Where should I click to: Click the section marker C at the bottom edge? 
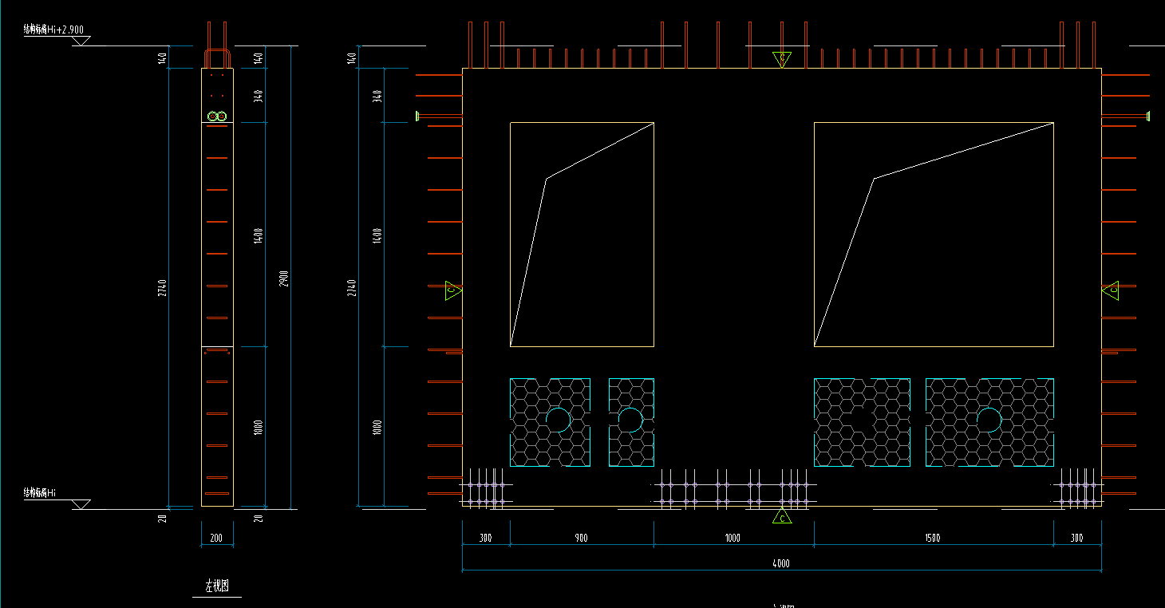click(x=782, y=517)
